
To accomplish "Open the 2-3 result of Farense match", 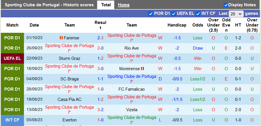I will 100,38.
